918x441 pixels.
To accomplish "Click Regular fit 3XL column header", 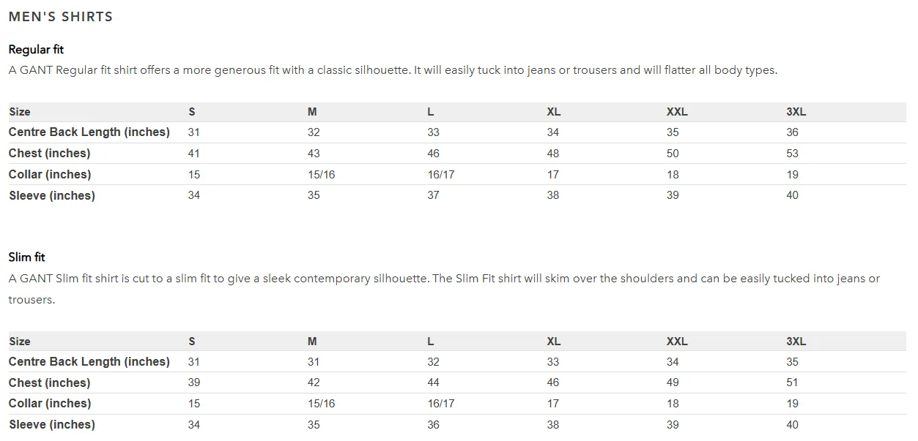I will click(796, 112).
